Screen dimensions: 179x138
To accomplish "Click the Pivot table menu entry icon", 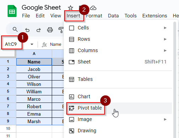I will point(72,108).
